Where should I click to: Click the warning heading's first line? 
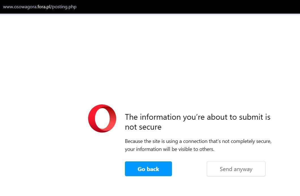click(197, 117)
